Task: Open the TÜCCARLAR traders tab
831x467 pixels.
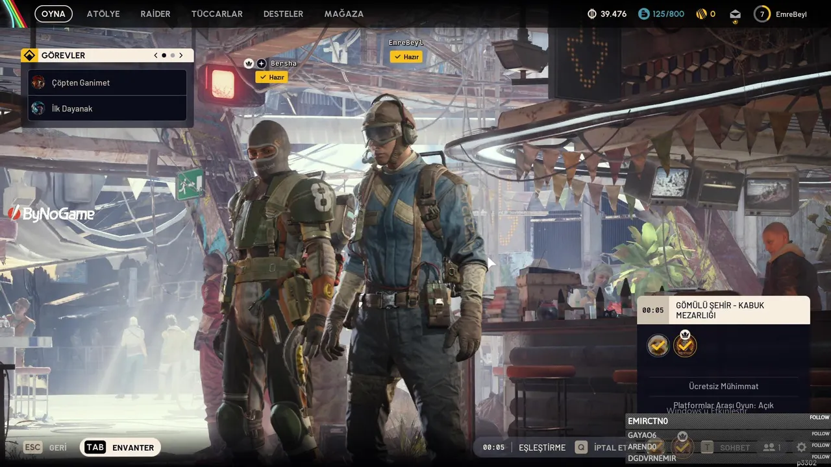Action: pos(217,14)
